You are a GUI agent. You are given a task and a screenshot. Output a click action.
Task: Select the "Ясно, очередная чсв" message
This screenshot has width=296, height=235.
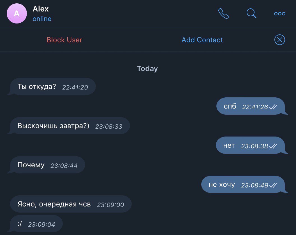coord(54,204)
